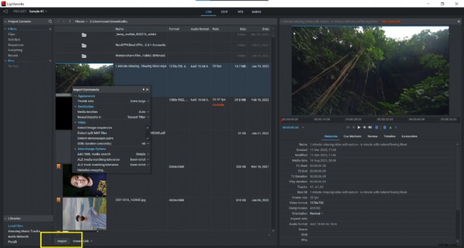Select the Pond5 library
Image resolution: width=464 pixels, height=248 pixels.
click(12, 242)
